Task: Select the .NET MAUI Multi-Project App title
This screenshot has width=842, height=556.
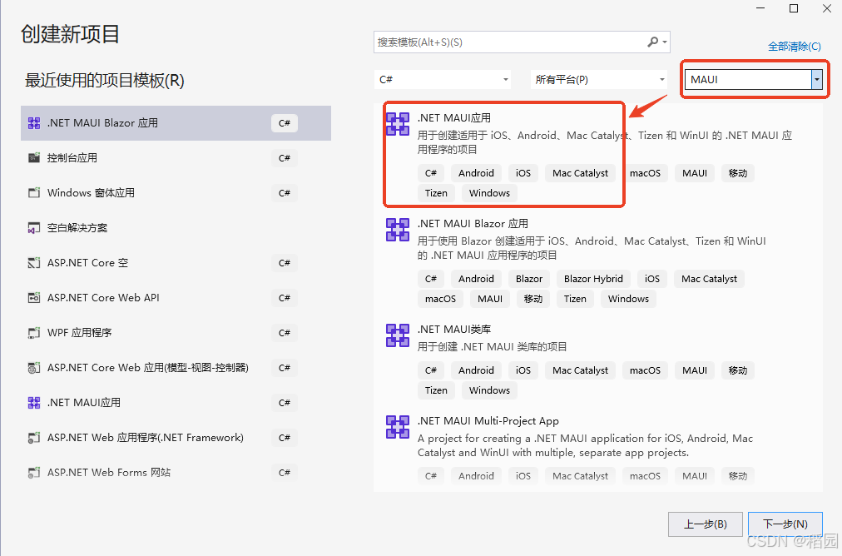Action: point(488,420)
